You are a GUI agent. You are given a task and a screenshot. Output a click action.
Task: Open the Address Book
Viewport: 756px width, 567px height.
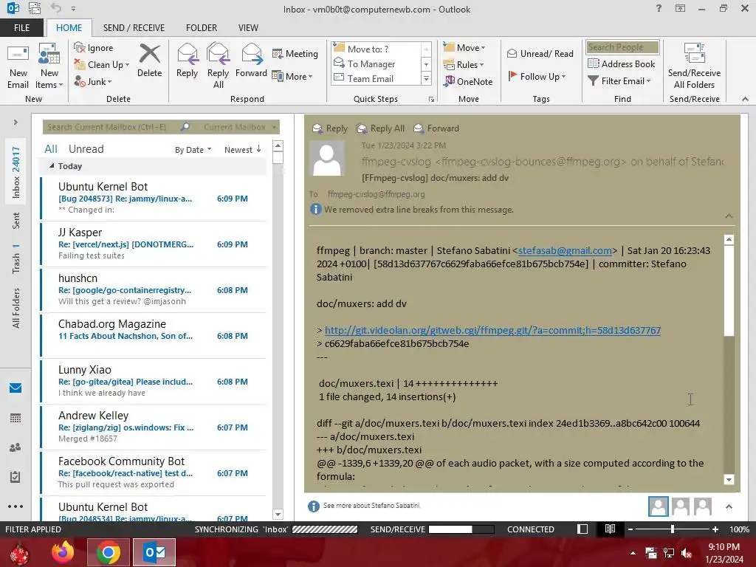tap(622, 63)
